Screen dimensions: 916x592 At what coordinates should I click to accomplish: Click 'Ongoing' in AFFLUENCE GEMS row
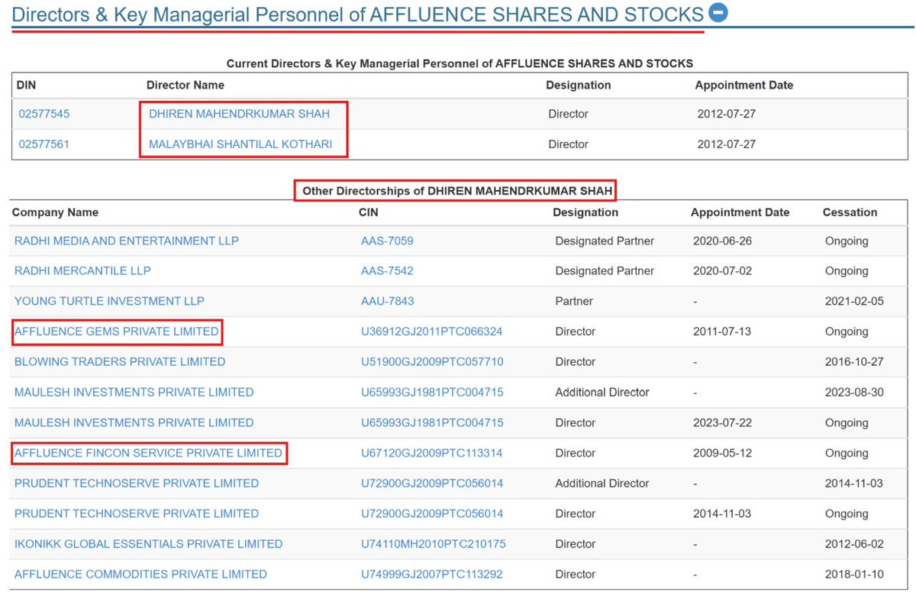(847, 332)
